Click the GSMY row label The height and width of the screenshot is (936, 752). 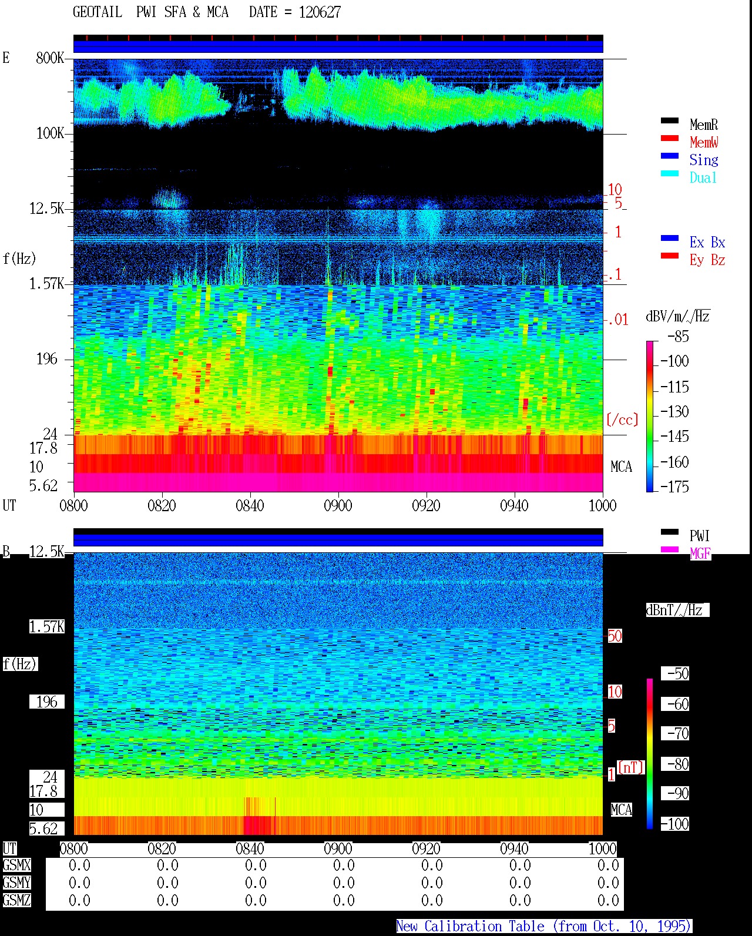pos(16,883)
